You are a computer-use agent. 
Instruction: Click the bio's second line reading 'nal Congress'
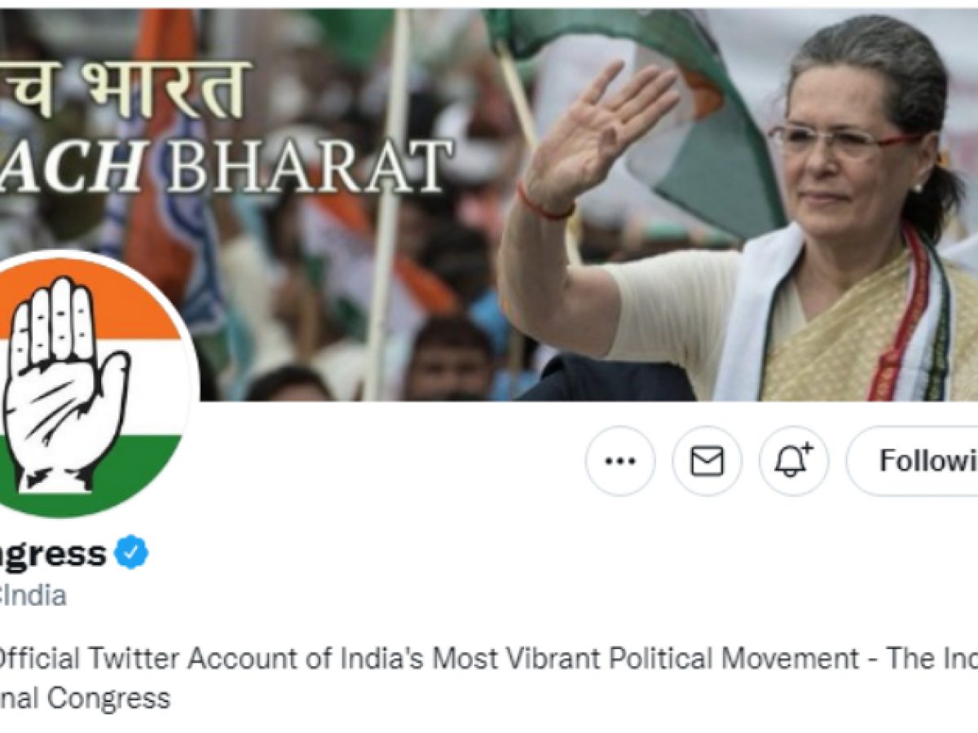click(85, 698)
